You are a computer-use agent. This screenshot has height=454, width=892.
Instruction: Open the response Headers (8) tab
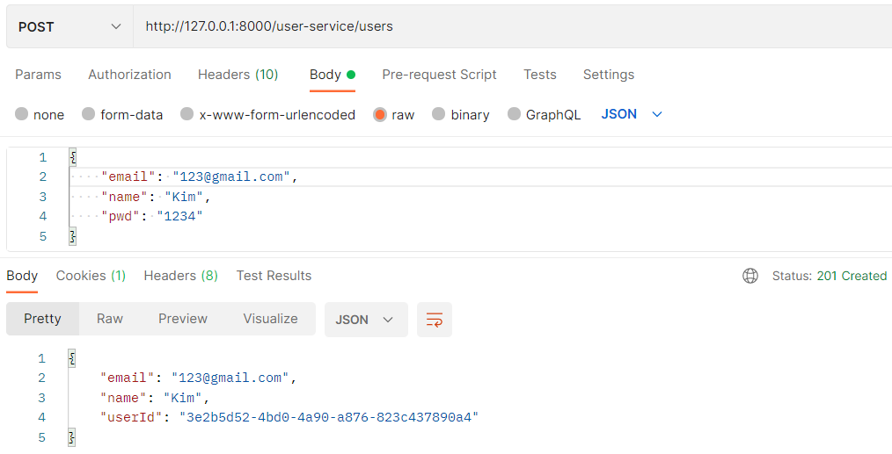point(181,276)
